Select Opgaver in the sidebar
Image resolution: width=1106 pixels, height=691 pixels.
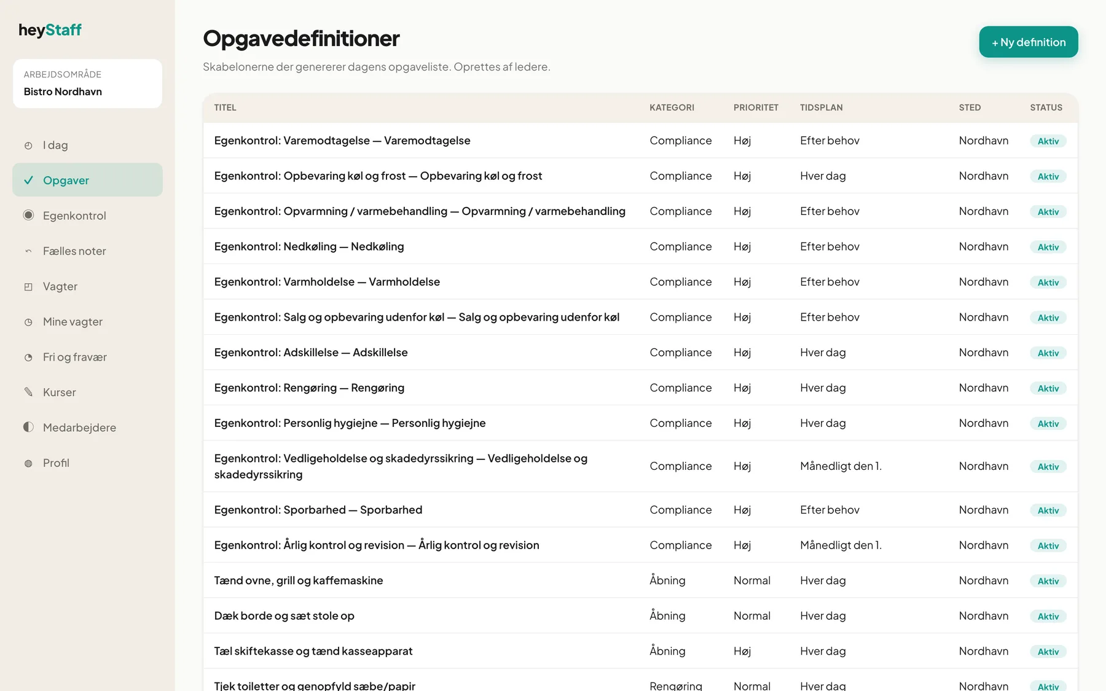pos(87,180)
